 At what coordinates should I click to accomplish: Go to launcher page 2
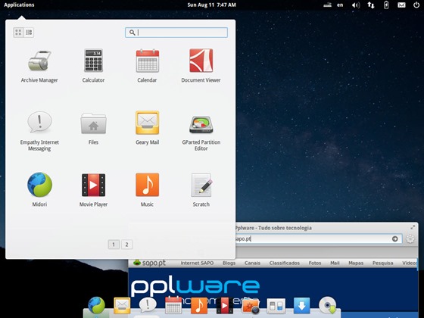[x=127, y=245]
